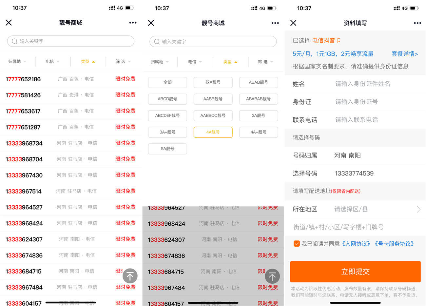The image size is (426, 306).
Task: Select ABAB靓号 type filter
Action: coord(259,82)
